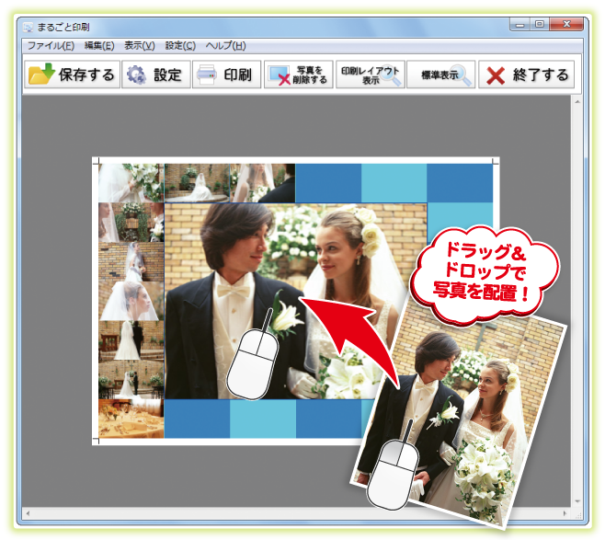Image resolution: width=605 pixels, height=540 pixels.
Task: Click the light blue tile in the top row
Action: click(394, 181)
